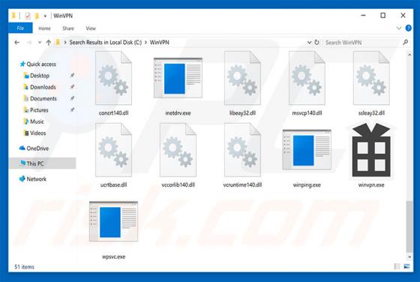Select the vccorlib140.dll file icon

pos(178,150)
